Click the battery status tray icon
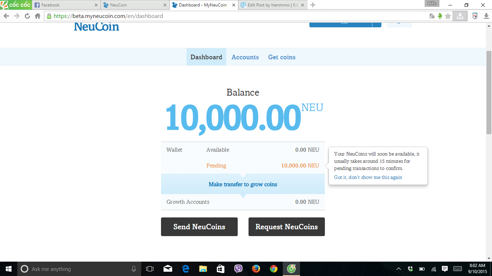This screenshot has height=276, width=492. click(x=422, y=269)
